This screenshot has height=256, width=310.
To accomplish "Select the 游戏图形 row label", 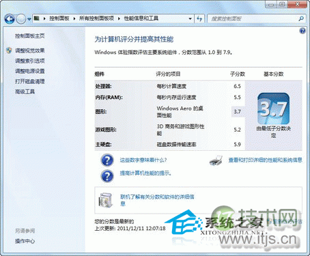I will coord(106,130).
